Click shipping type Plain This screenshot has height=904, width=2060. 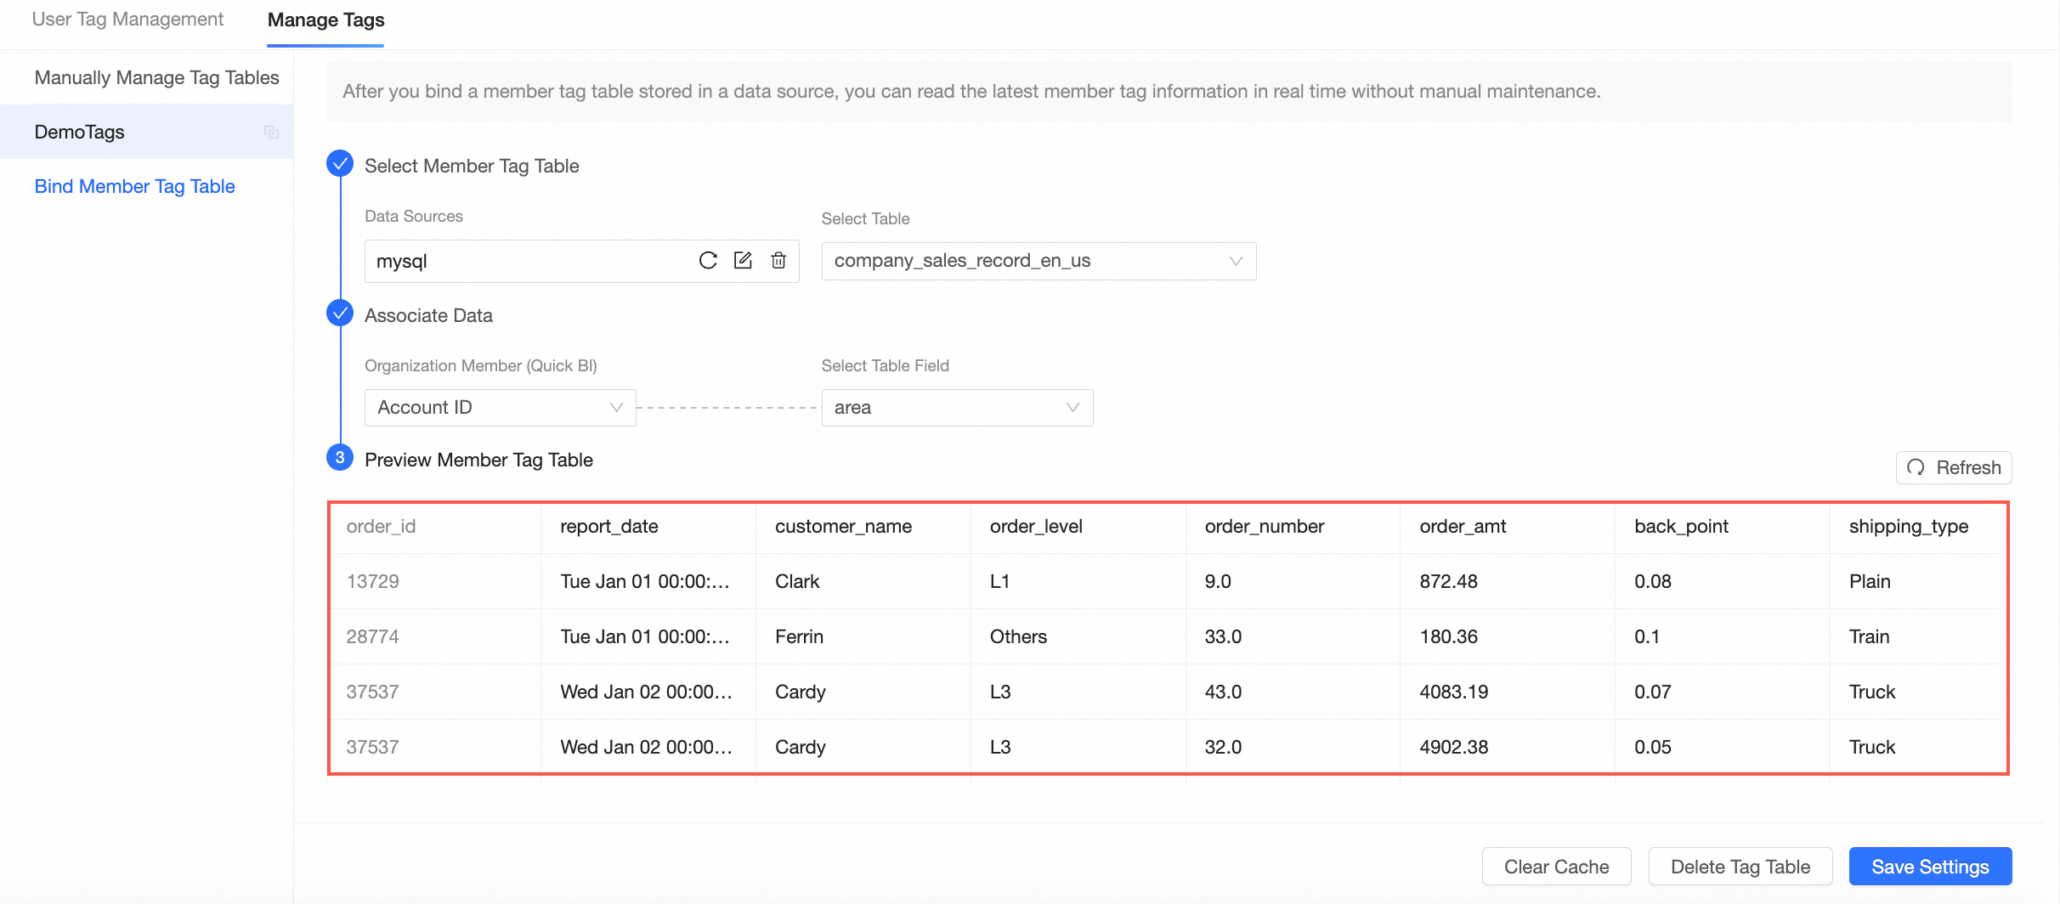[1870, 582]
